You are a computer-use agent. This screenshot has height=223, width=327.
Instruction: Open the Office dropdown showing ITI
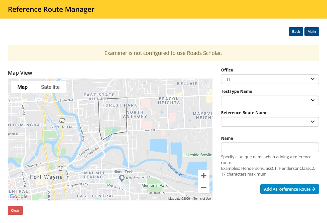[x=270, y=79]
